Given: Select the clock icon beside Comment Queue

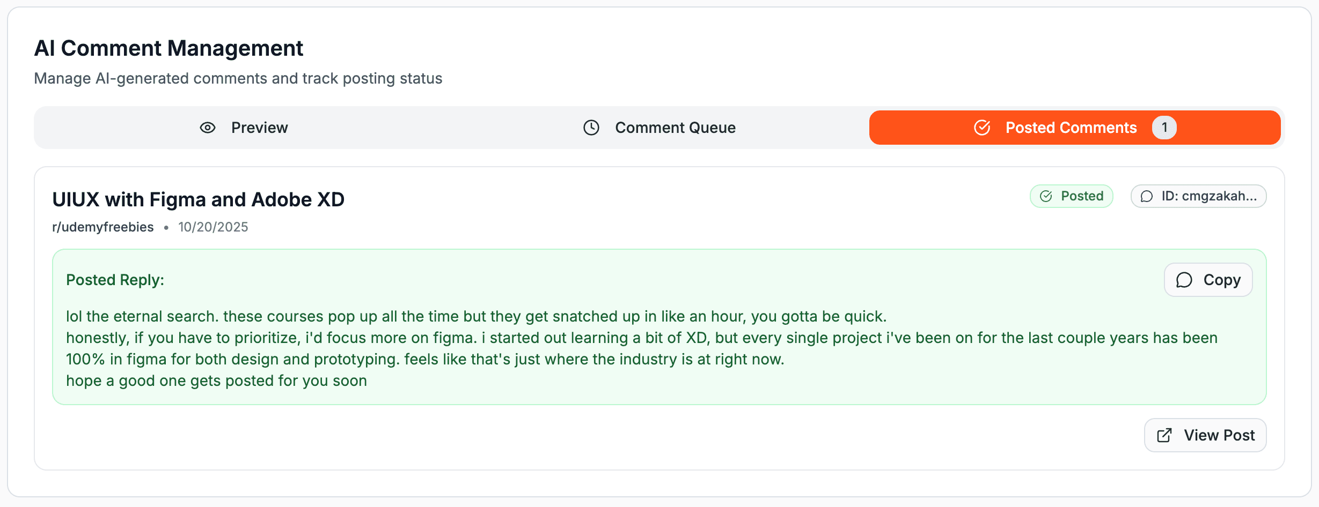Looking at the screenshot, I should tap(591, 128).
